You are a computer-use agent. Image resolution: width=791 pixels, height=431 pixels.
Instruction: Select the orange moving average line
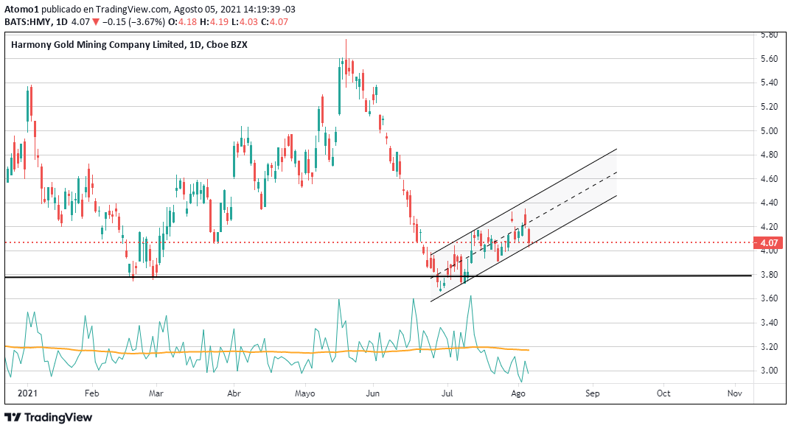267,350
